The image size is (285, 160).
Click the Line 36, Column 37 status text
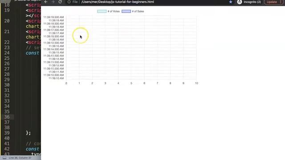tap(20, 158)
